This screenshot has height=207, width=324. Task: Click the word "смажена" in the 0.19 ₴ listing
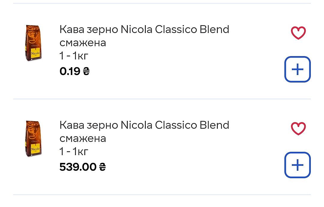click(83, 43)
